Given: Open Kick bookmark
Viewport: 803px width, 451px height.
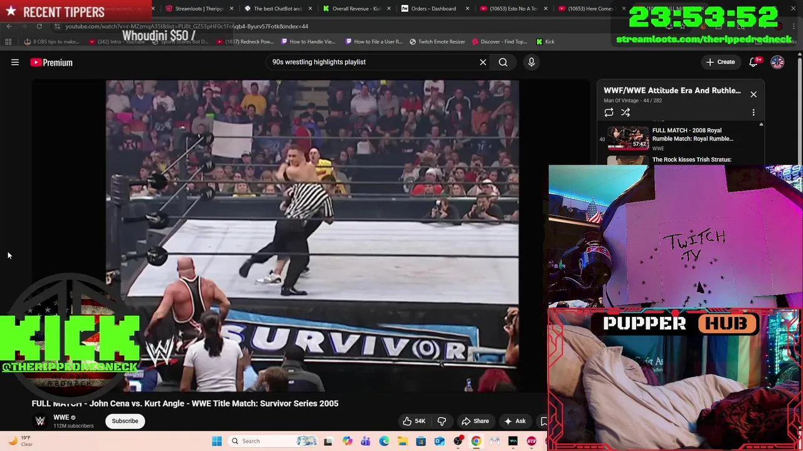Looking at the screenshot, I should tap(545, 41).
